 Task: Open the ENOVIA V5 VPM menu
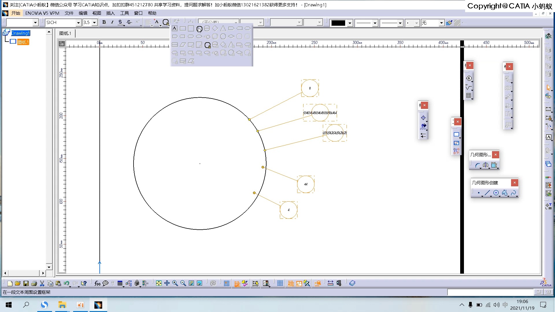[x=42, y=13]
